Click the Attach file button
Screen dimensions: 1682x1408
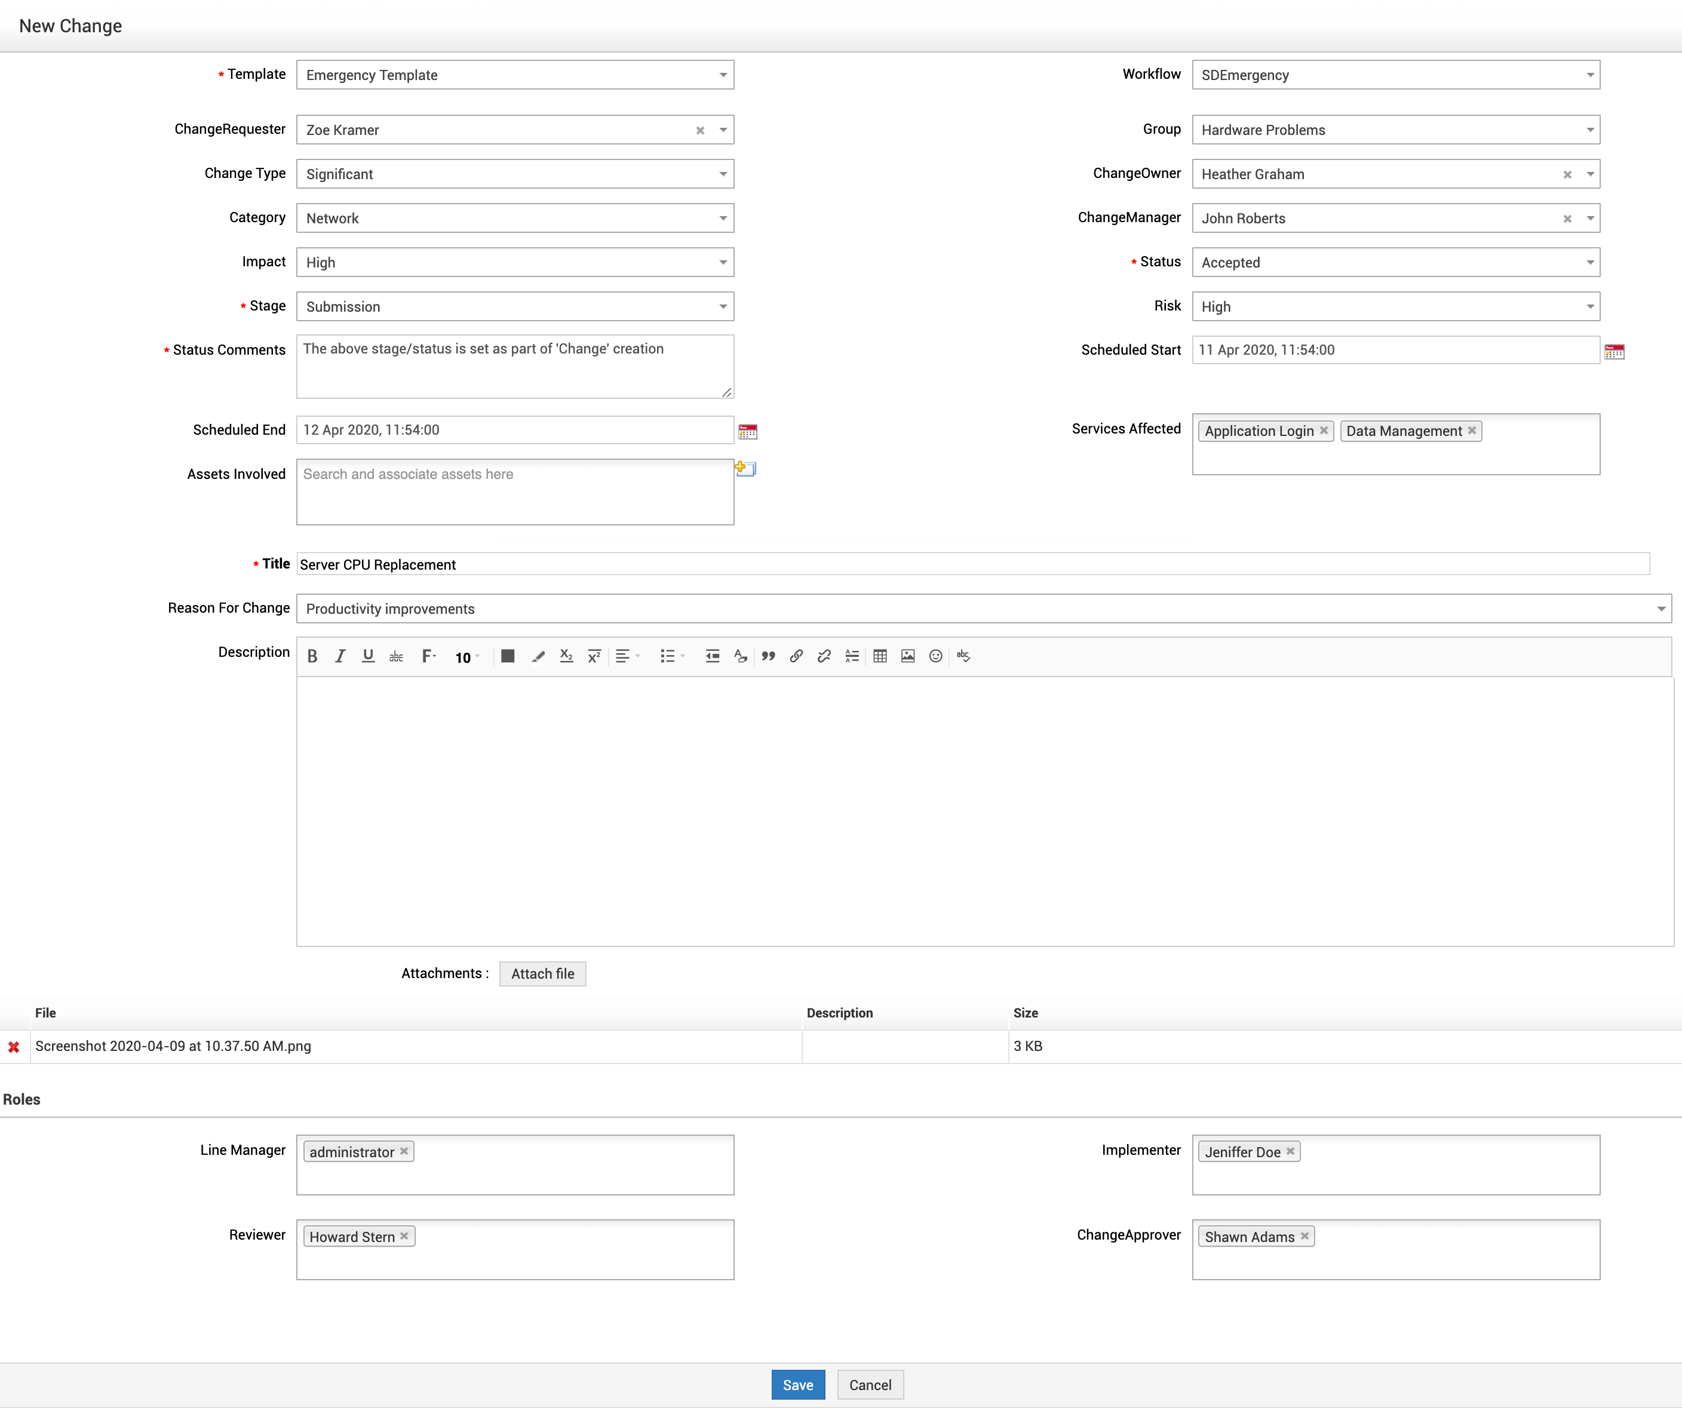coord(542,974)
